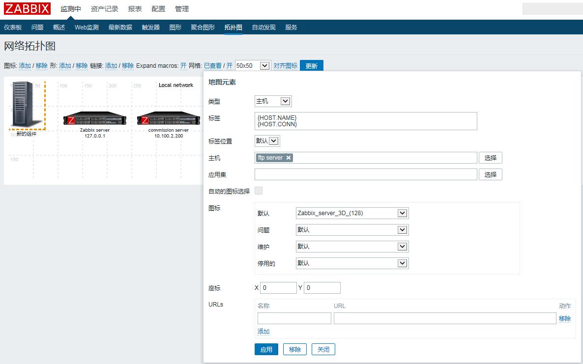Screen dimensions: 583x364
Task: Toggle grid 已查看 link
Action: click(x=213, y=66)
